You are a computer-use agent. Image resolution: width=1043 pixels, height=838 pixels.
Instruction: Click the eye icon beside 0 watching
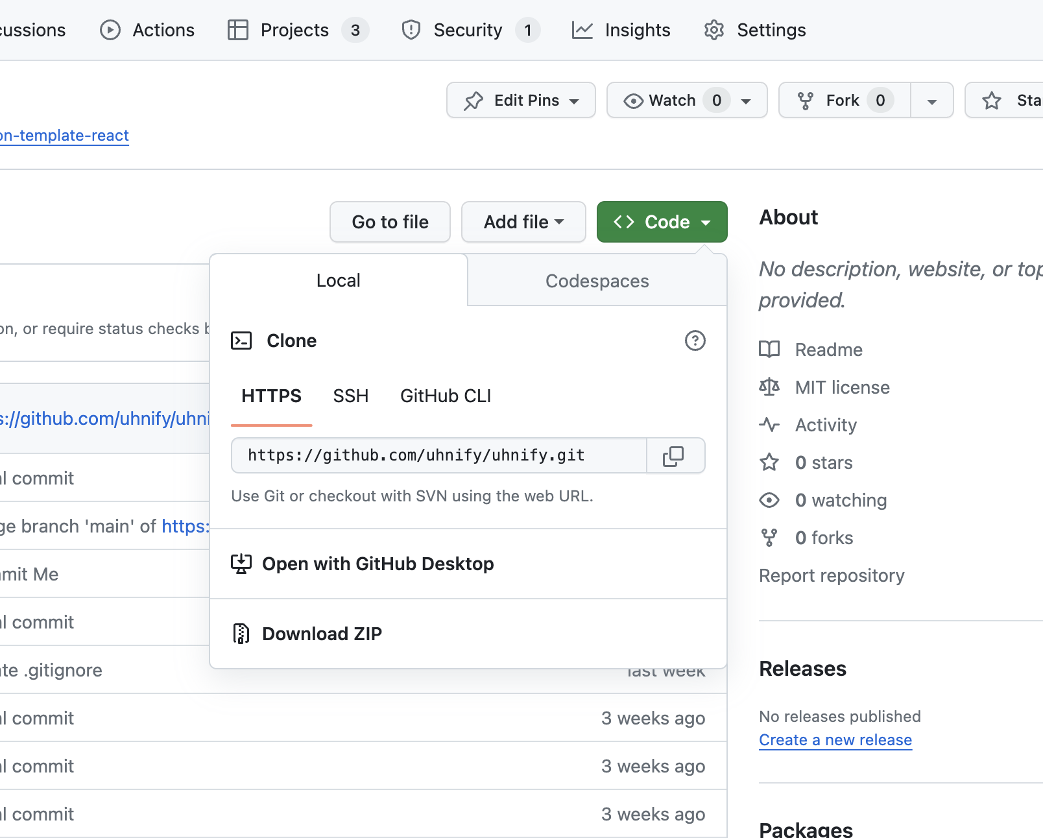coord(769,500)
